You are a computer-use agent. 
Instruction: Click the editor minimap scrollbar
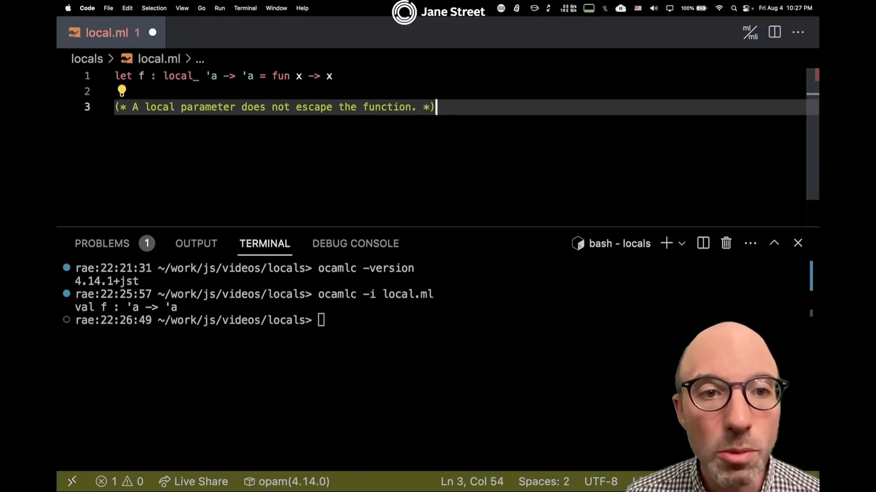pyautogui.click(x=812, y=133)
